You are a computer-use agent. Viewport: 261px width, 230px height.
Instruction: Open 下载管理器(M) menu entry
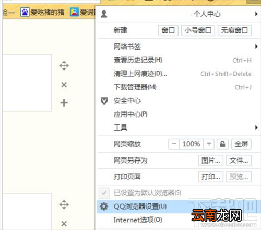coord(179,87)
